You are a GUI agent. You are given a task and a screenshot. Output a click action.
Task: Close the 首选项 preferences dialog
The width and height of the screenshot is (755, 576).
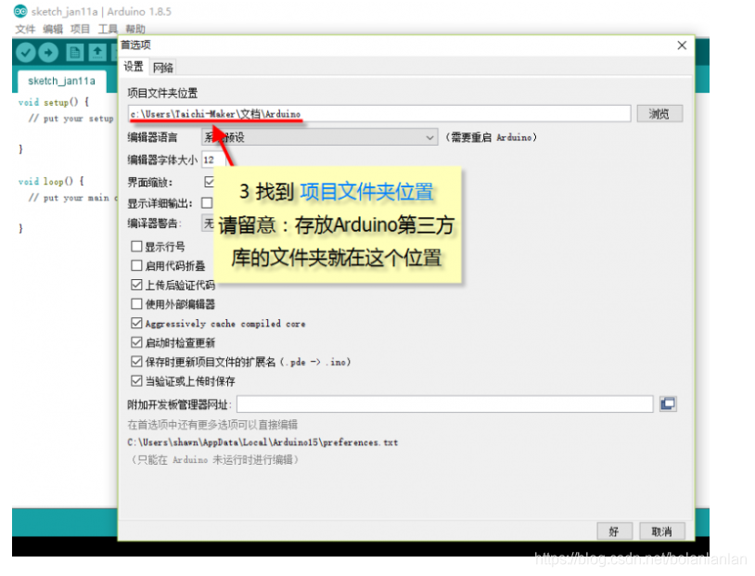click(x=682, y=45)
